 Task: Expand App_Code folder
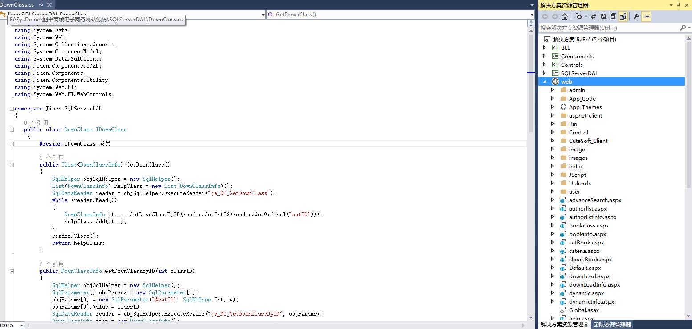[x=553, y=98]
